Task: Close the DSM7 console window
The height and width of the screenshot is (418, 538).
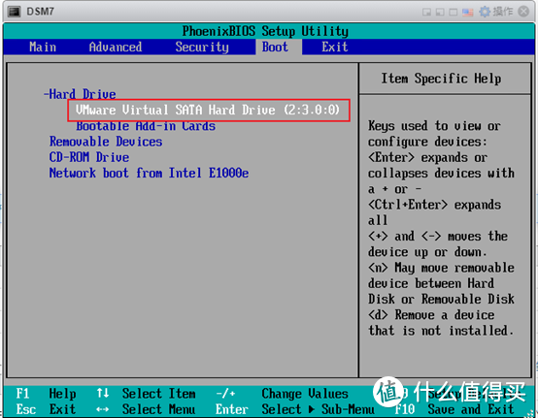Action: tap(523, 12)
